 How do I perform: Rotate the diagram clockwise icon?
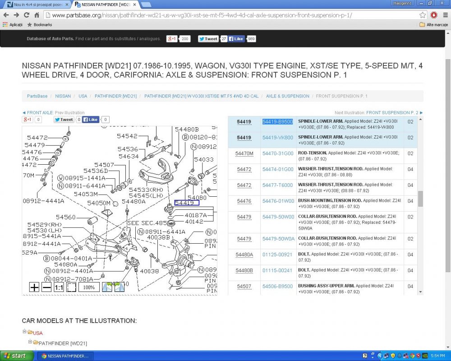click(120, 287)
